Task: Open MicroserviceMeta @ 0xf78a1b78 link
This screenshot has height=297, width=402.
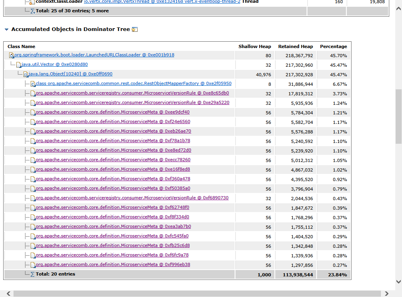Action: pyautogui.click(x=113, y=141)
